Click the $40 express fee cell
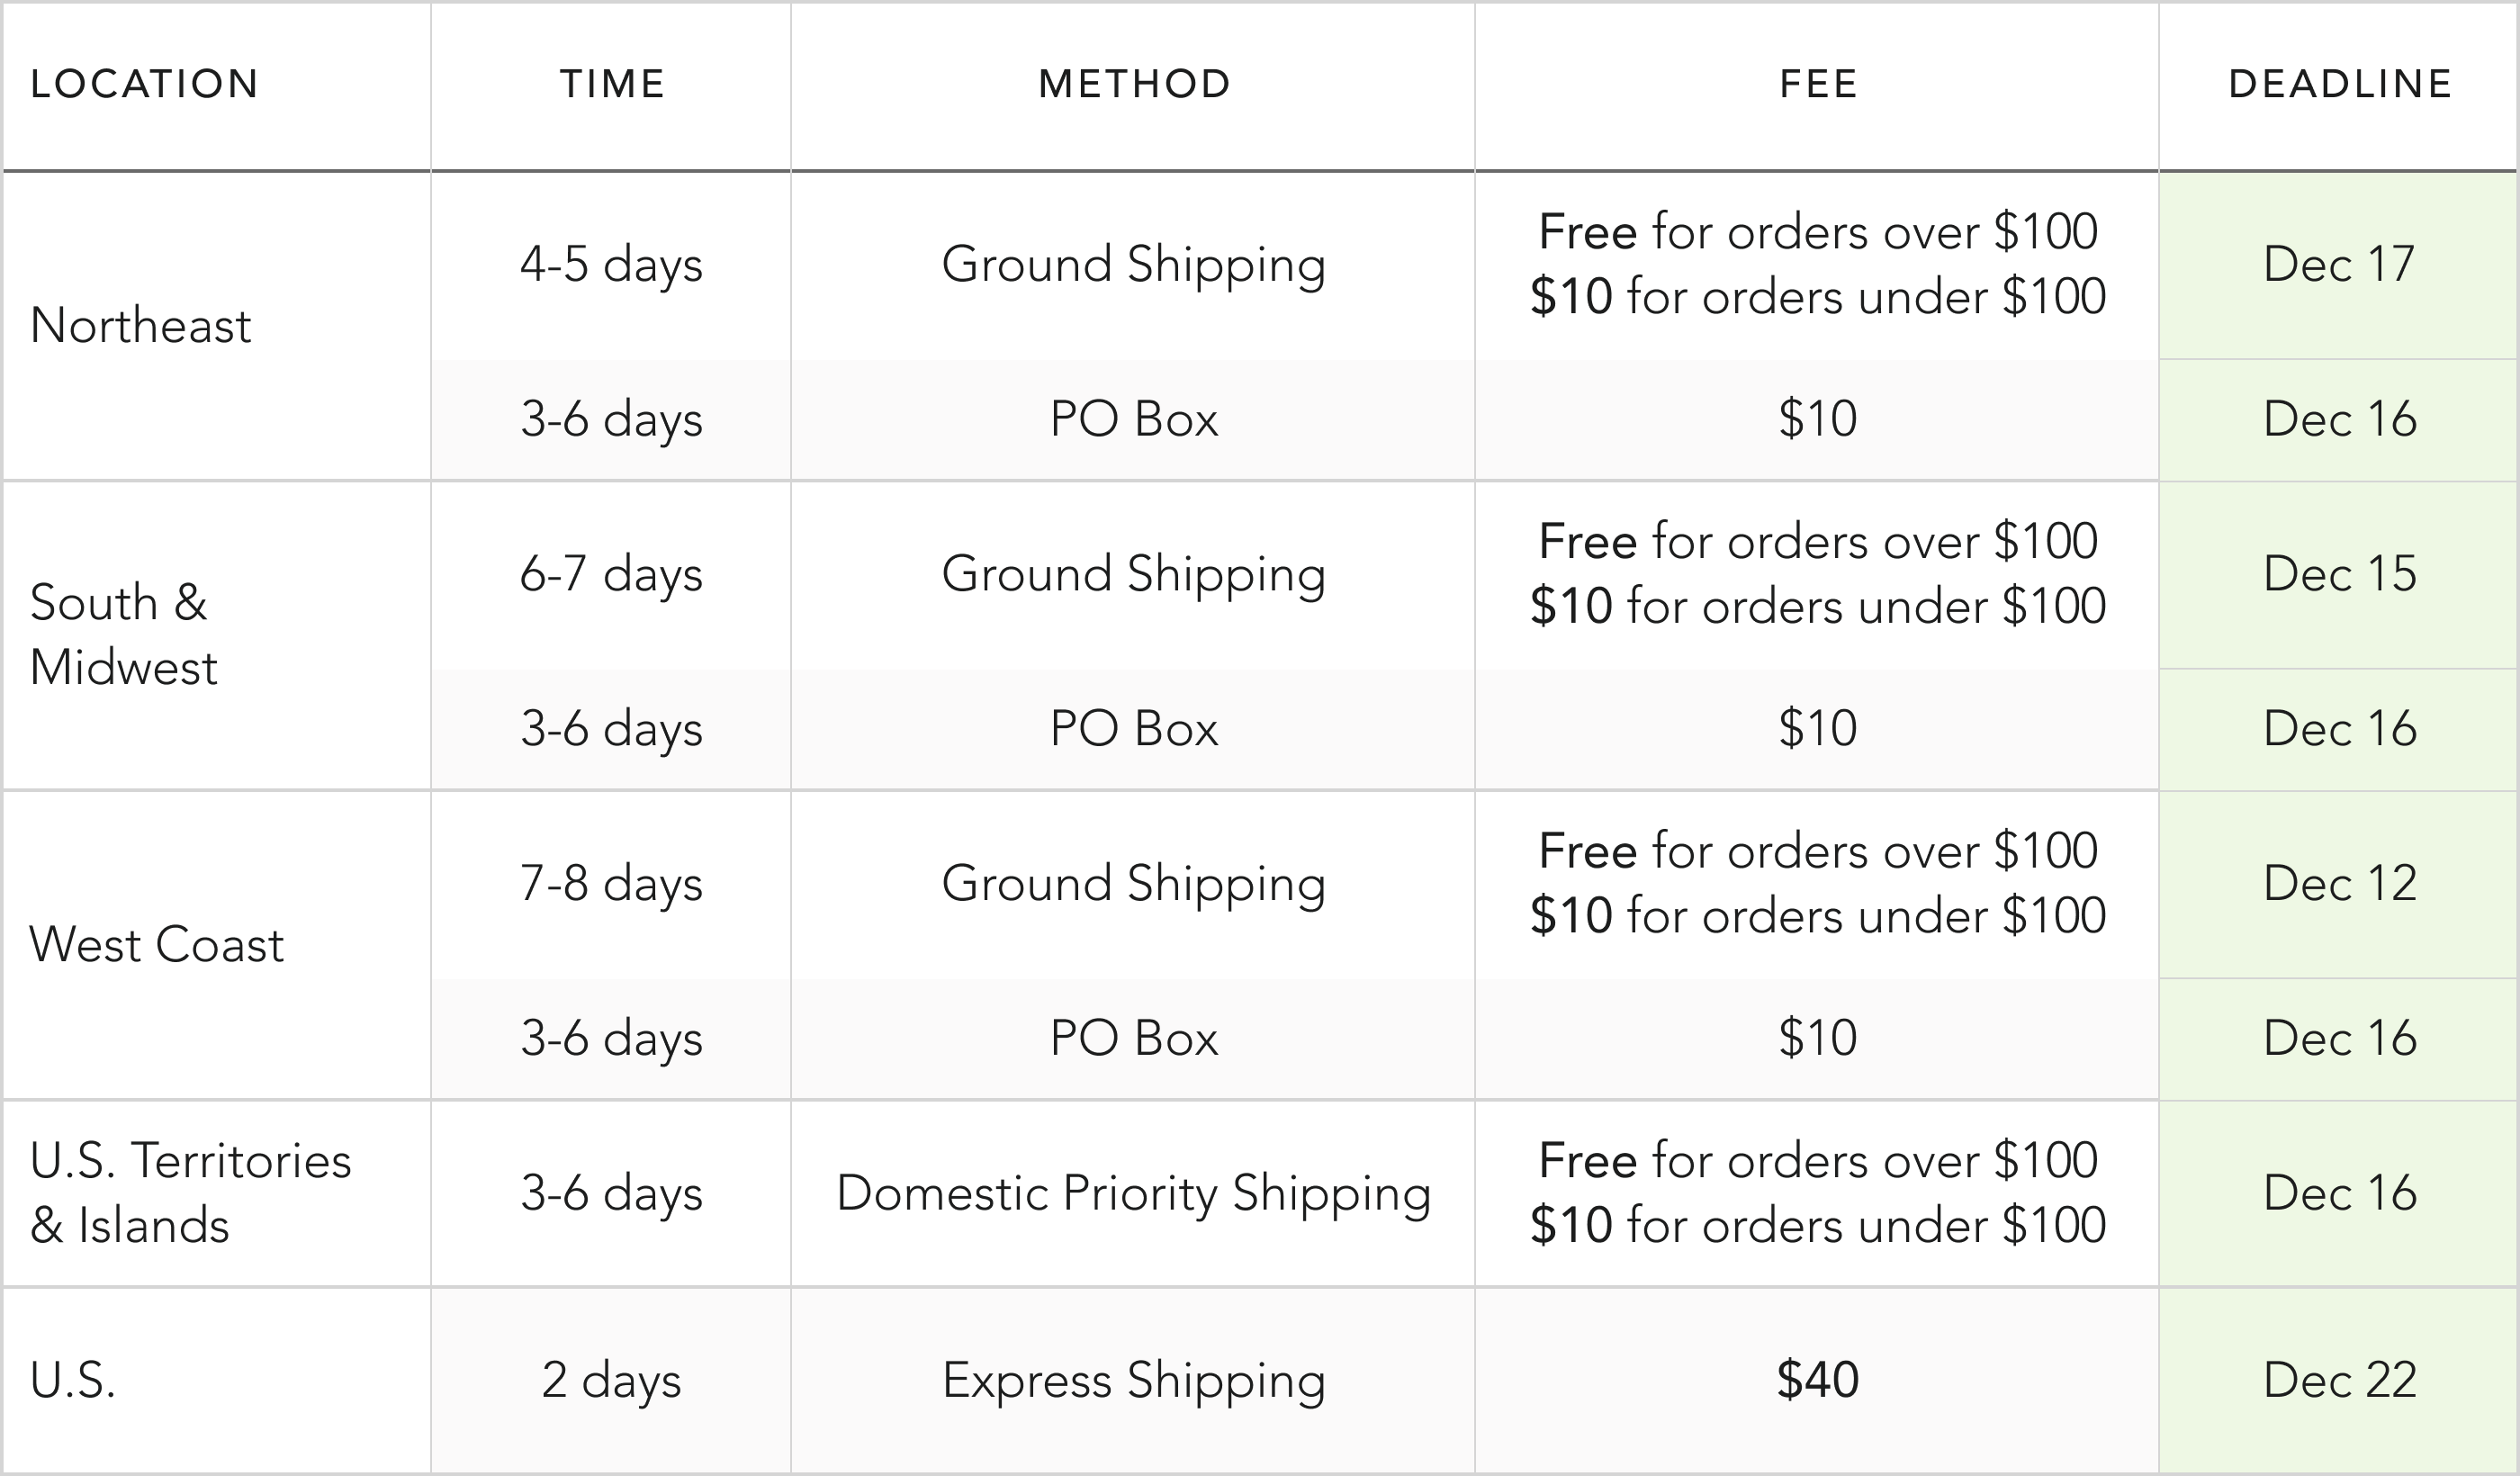The image size is (2520, 1476). coord(1818,1381)
